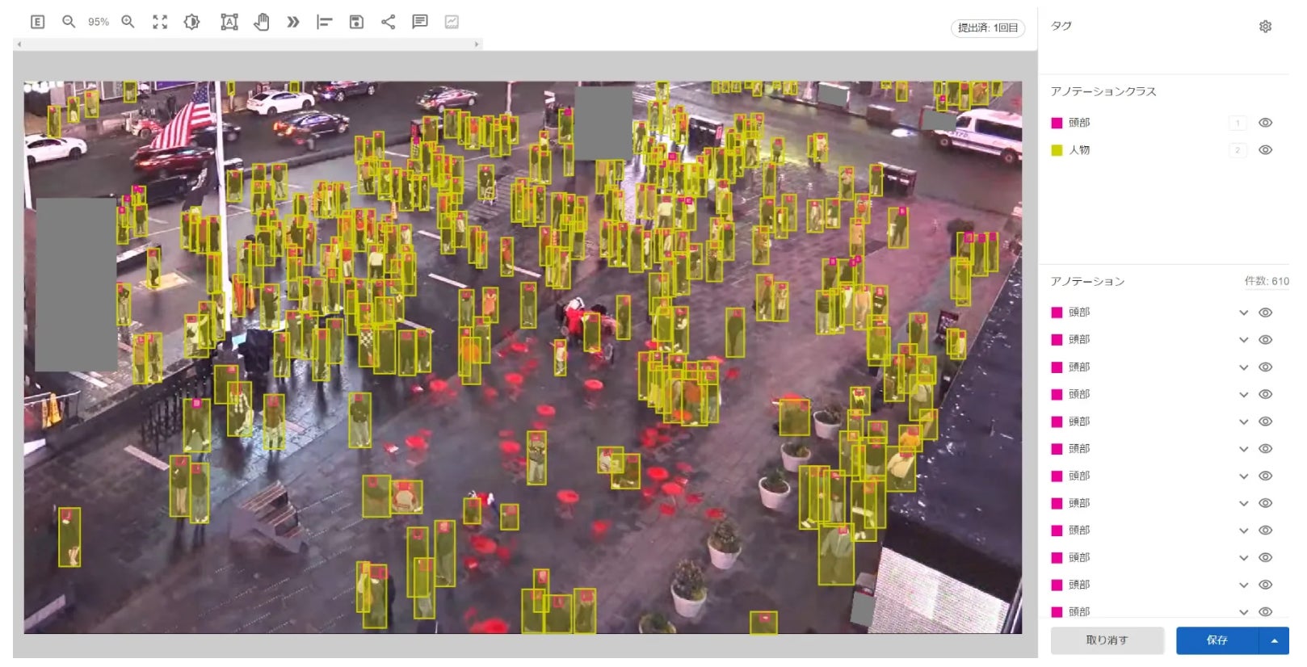Viewport: 1307px width, 667px height.
Task: Click the share icon in toolbar
Action: tap(388, 22)
